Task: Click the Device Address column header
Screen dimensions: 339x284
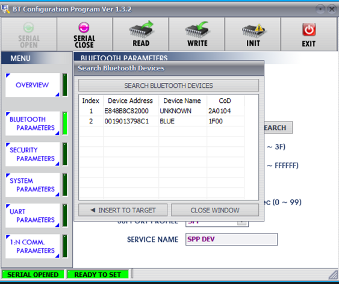Action: 131,100
